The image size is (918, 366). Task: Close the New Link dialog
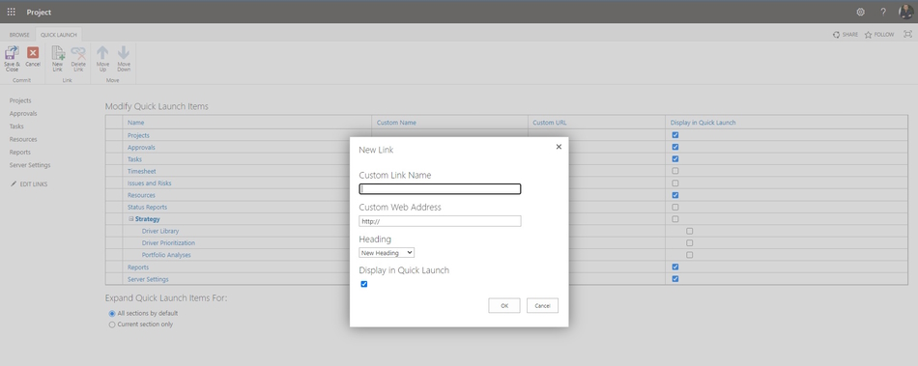tap(559, 147)
